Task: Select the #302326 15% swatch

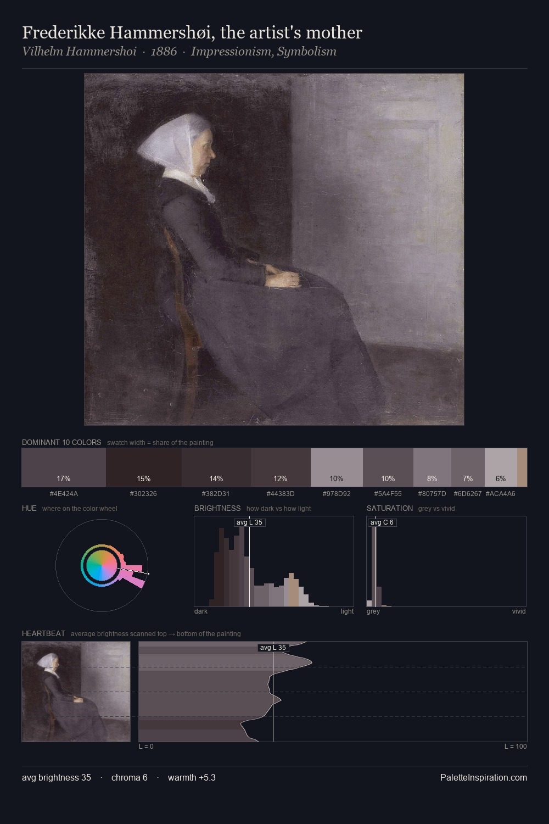Action: (x=144, y=467)
